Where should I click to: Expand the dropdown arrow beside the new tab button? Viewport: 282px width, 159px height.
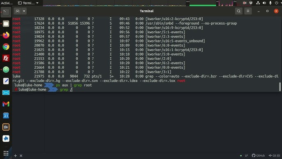click(x=24, y=11)
